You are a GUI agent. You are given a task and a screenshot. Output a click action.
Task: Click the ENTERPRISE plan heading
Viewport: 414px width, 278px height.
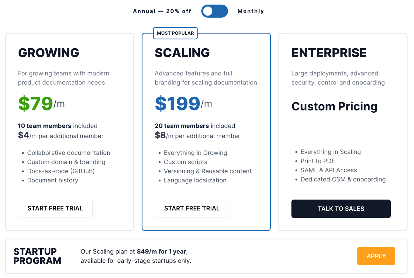pos(329,53)
